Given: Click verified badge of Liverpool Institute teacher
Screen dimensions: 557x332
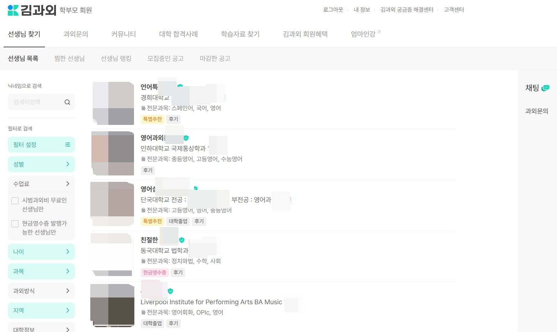Looking at the screenshot, I should click(x=170, y=291).
